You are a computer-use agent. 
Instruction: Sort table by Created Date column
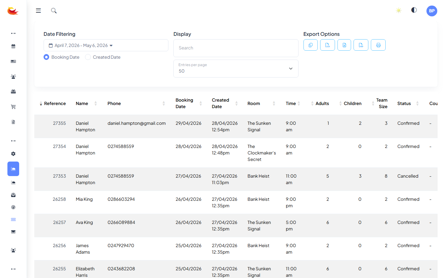pyautogui.click(x=225, y=103)
